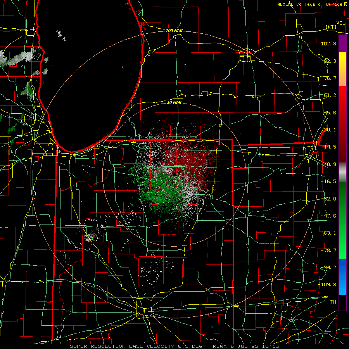
Task: Click the -63.1 velocity scale value
Action: point(328,233)
